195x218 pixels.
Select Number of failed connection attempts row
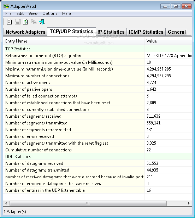(x=97, y=96)
